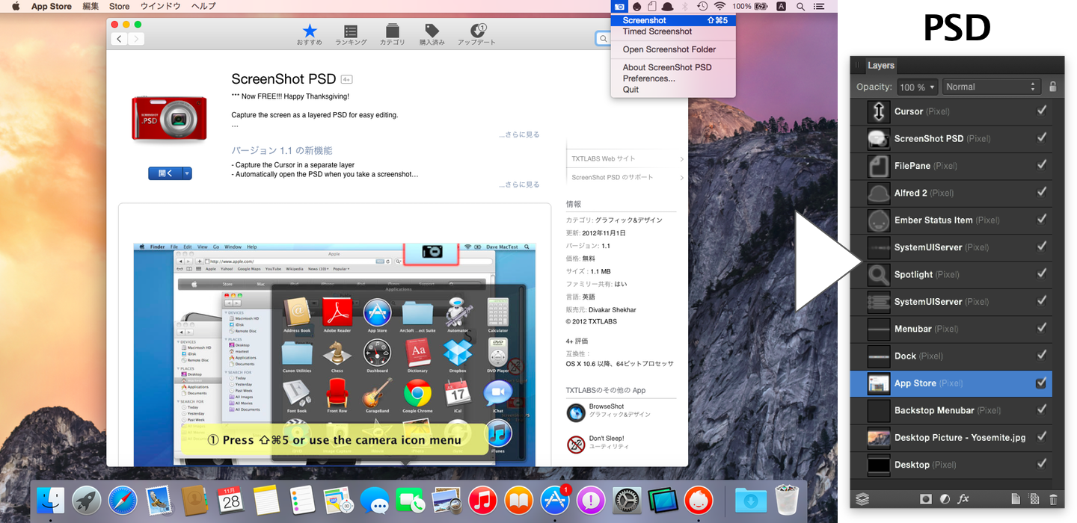The width and height of the screenshot is (1077, 523).
Task: Click the input source A icon in menu bar
Action: [781, 6]
